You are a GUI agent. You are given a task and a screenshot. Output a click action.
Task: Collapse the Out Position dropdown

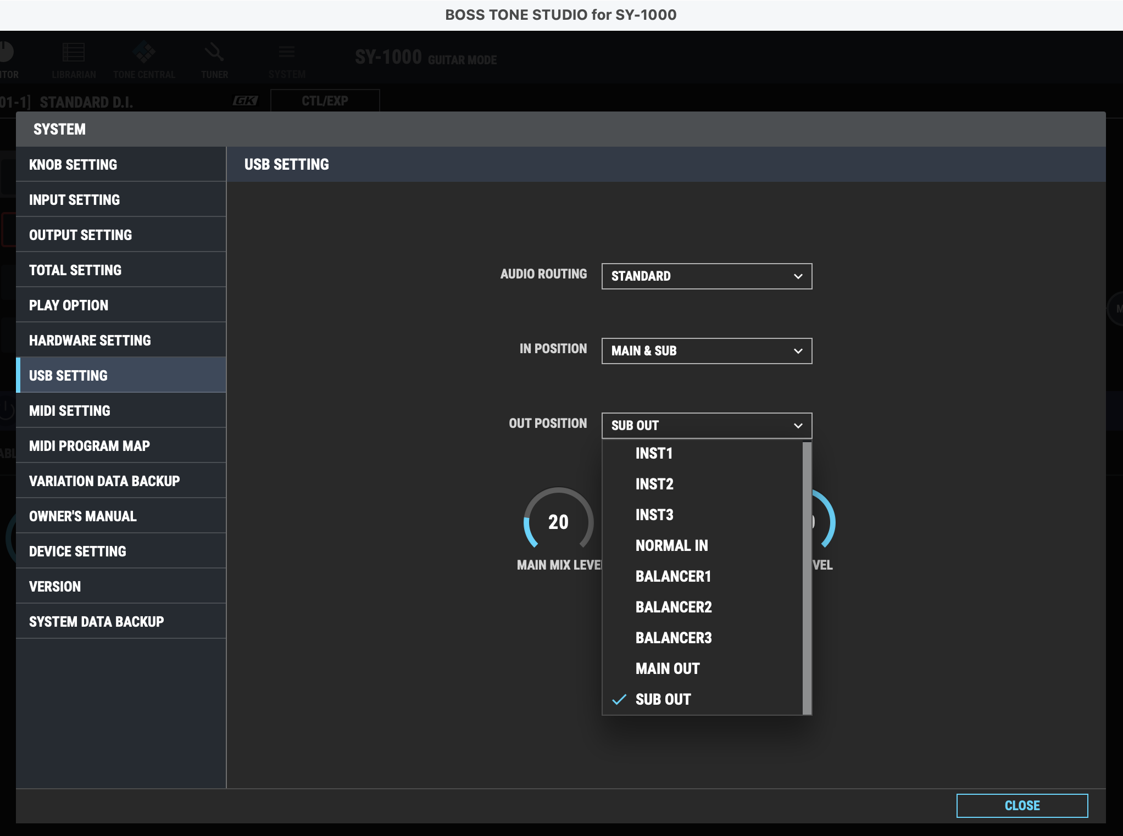(x=707, y=426)
